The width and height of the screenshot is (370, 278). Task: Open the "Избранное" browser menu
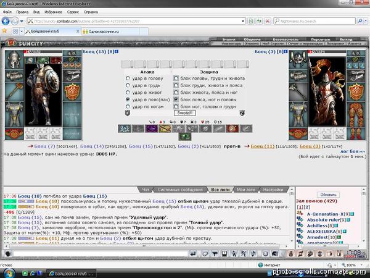coord(53,12)
